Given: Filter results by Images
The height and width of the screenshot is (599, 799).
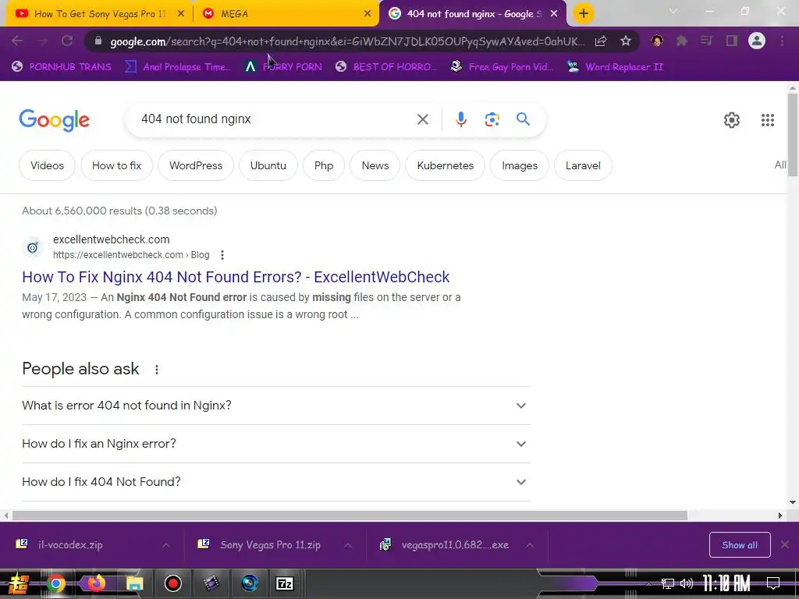Looking at the screenshot, I should pos(519,165).
